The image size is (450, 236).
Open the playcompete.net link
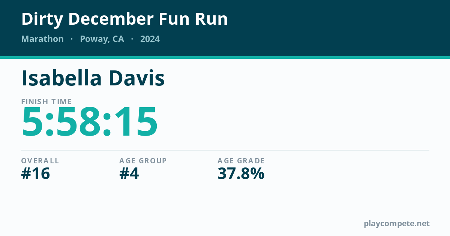pos(397,224)
